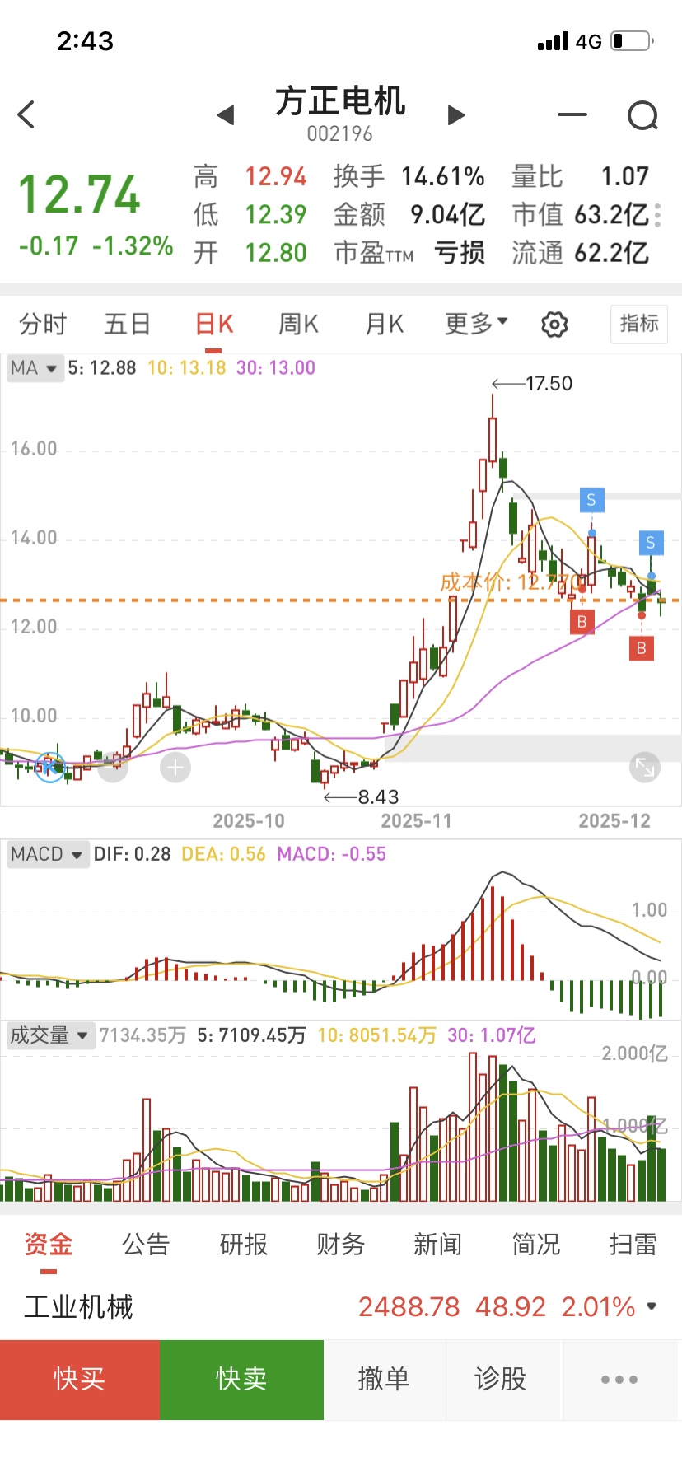Screen dimensions: 682x1476
Task: Tap the red 快买 button
Action: coord(79,1380)
